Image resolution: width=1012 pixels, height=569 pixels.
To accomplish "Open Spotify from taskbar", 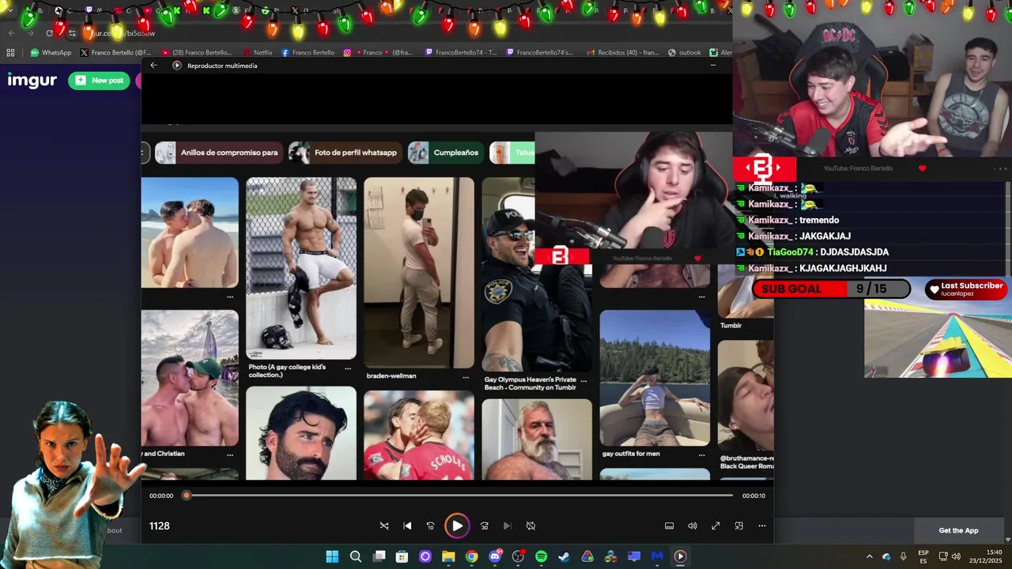I will [541, 556].
